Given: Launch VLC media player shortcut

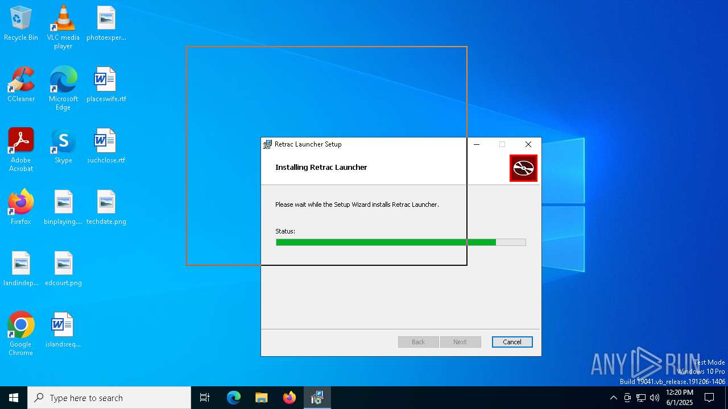Looking at the screenshot, I should (x=63, y=27).
